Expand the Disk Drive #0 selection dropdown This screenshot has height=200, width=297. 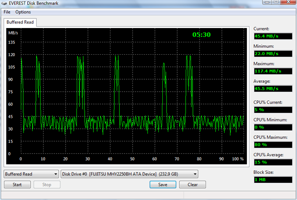pyautogui.click(x=129, y=174)
